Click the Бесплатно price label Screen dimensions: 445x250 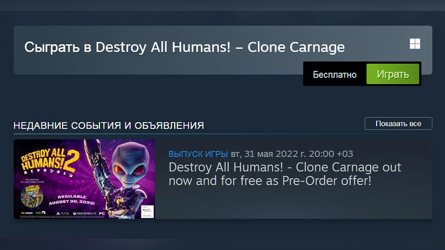click(x=334, y=74)
